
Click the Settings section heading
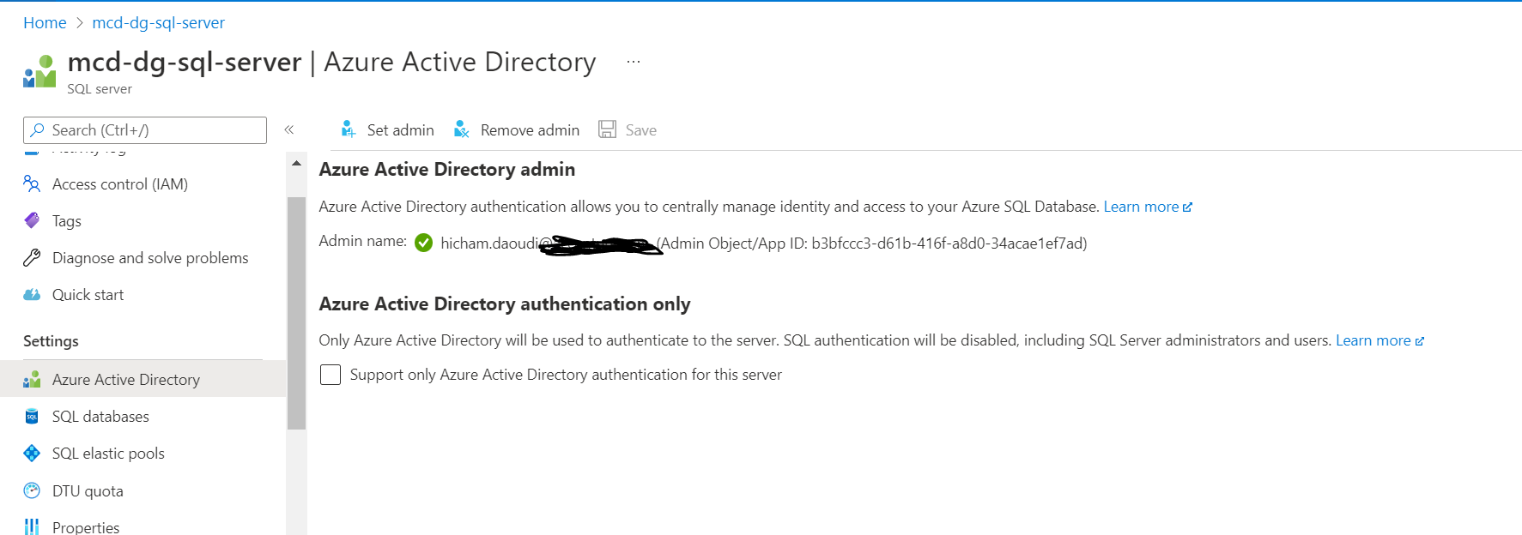(51, 341)
